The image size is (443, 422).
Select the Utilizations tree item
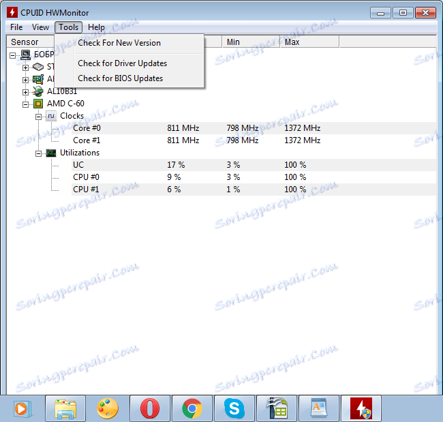pyautogui.click(x=80, y=153)
